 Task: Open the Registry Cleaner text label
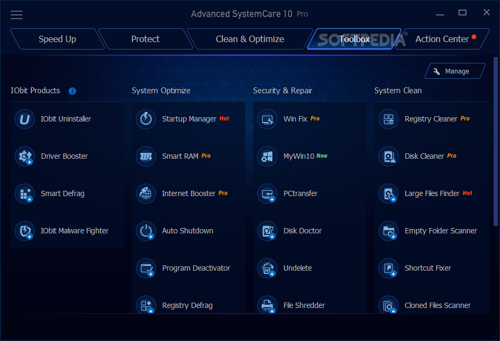[431, 119]
